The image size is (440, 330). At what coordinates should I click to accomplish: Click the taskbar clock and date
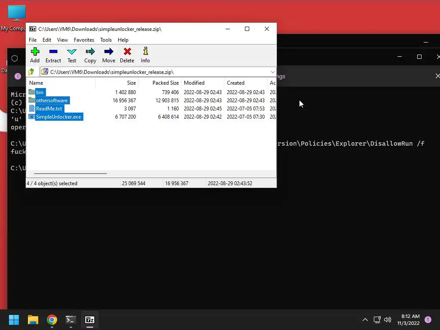[408, 320]
